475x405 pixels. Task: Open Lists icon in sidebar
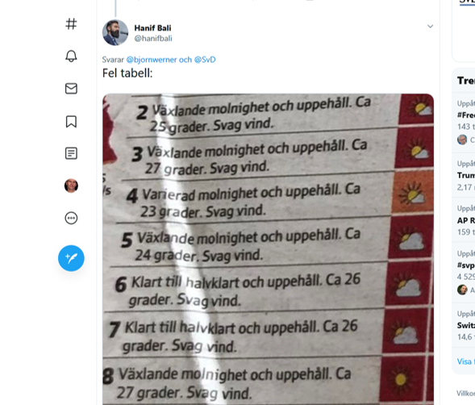[71, 153]
